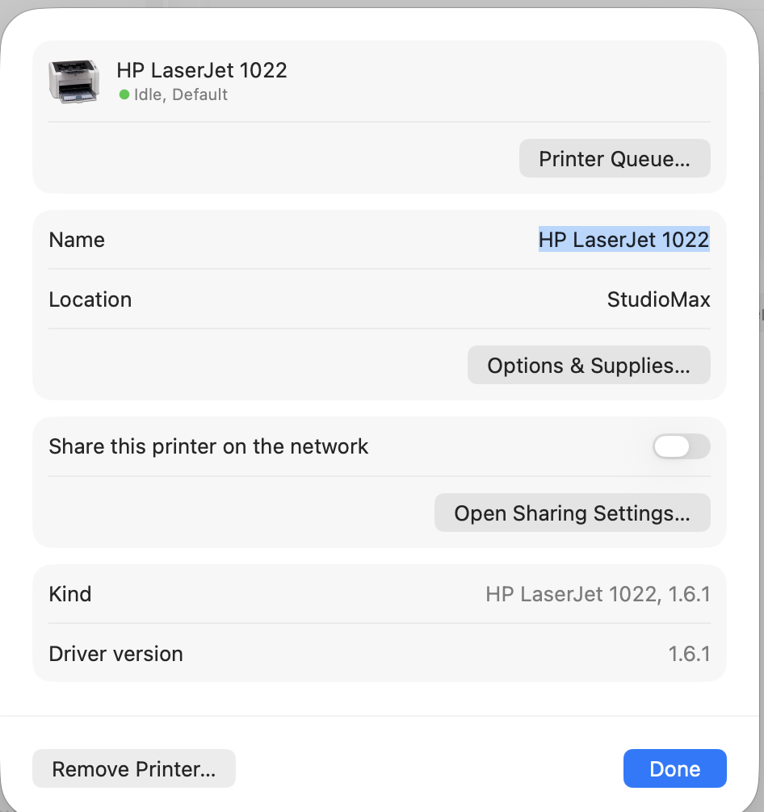
Task: Click the Share this printer label text
Action: coord(208,446)
